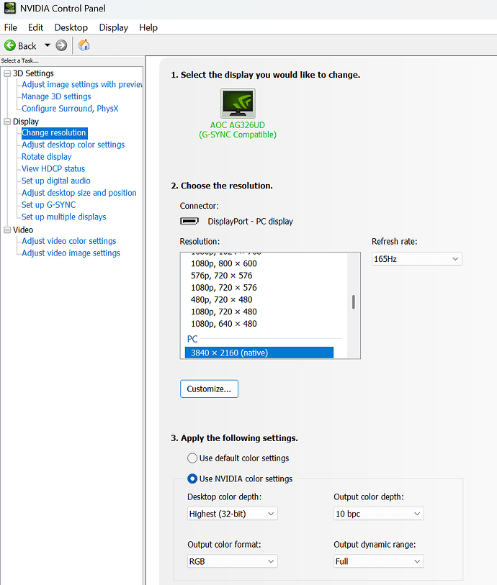Open Adjust desktop size and position
The height and width of the screenshot is (585, 497).
click(x=79, y=193)
